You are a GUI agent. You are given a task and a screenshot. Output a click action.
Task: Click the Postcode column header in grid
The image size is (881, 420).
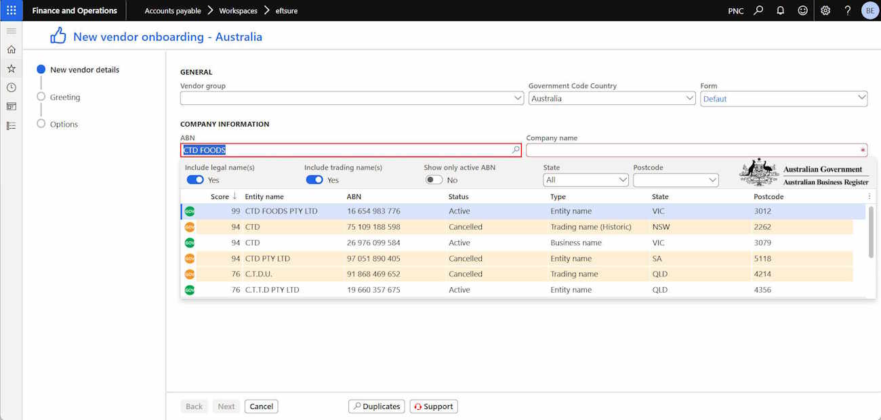coord(769,196)
